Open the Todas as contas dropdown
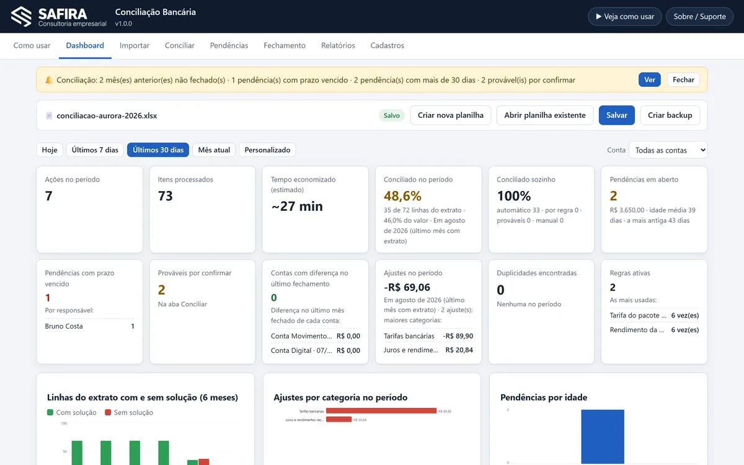Screen dimensions: 744x465 [x=668, y=150]
